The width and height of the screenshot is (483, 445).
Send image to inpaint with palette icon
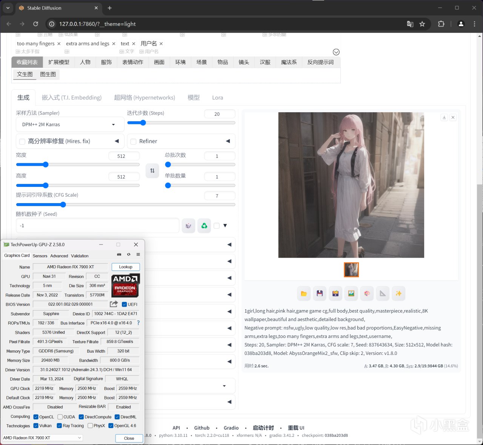(367, 294)
